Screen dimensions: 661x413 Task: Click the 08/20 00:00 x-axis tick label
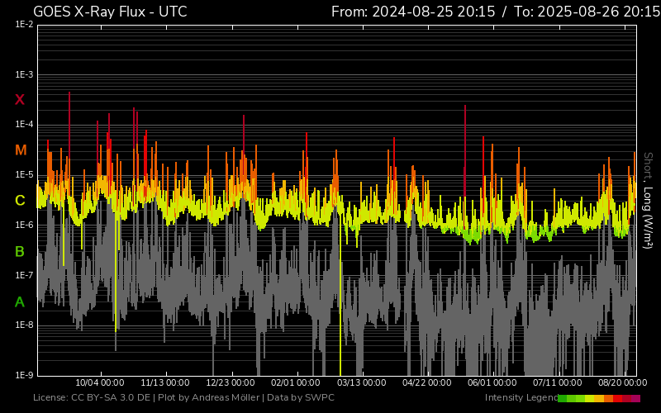tap(622, 383)
